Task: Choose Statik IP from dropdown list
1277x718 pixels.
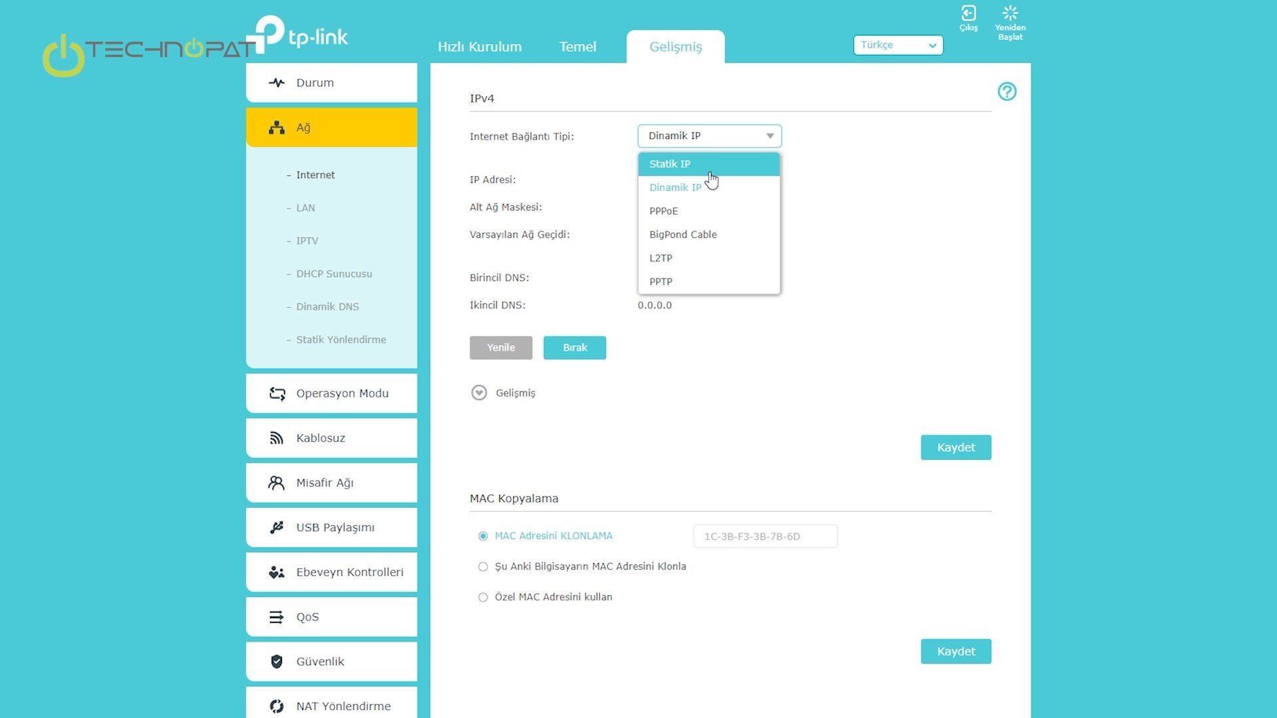Action: point(670,164)
